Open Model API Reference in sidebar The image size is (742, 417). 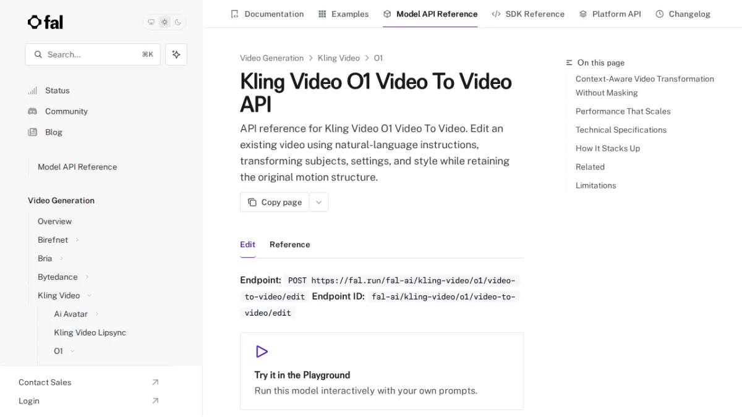[x=77, y=167]
